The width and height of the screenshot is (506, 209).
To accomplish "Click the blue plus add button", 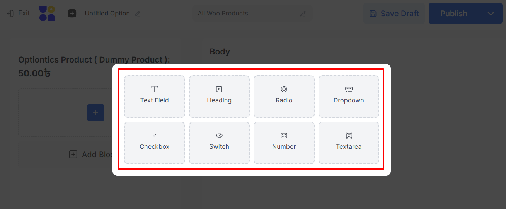I will [x=95, y=113].
